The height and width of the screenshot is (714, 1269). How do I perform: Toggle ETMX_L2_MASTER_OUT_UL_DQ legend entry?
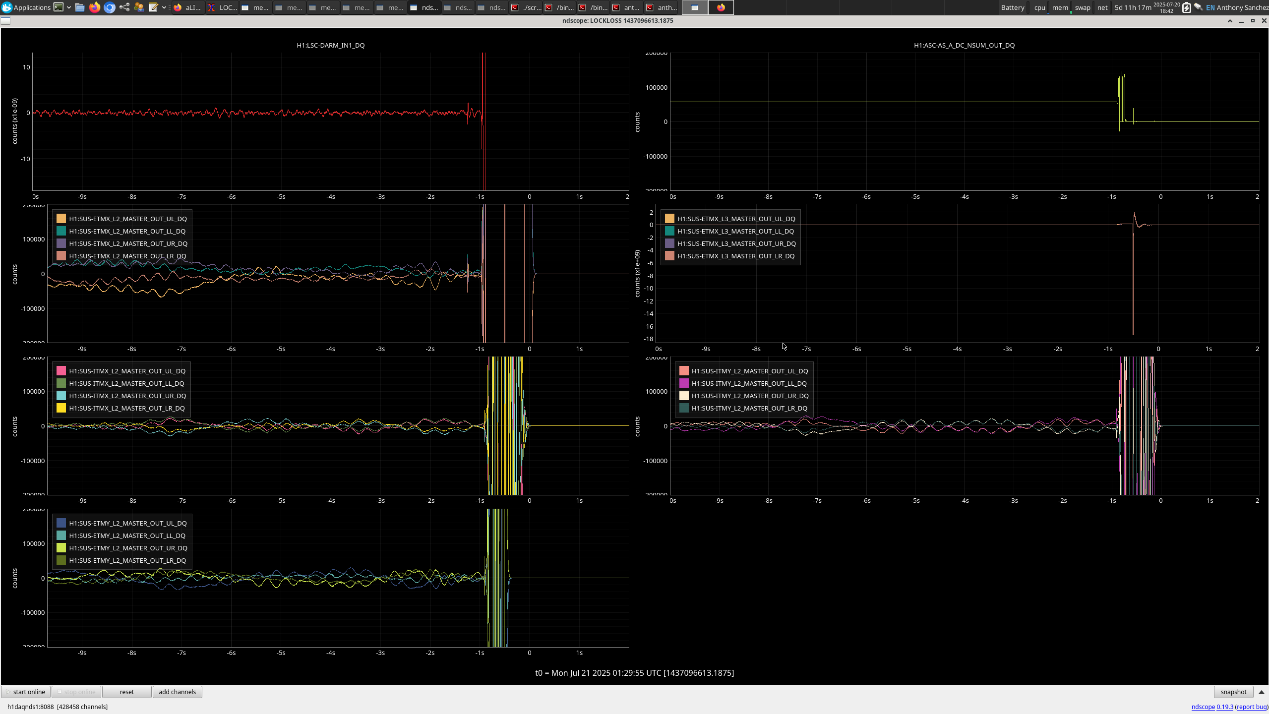click(x=127, y=219)
